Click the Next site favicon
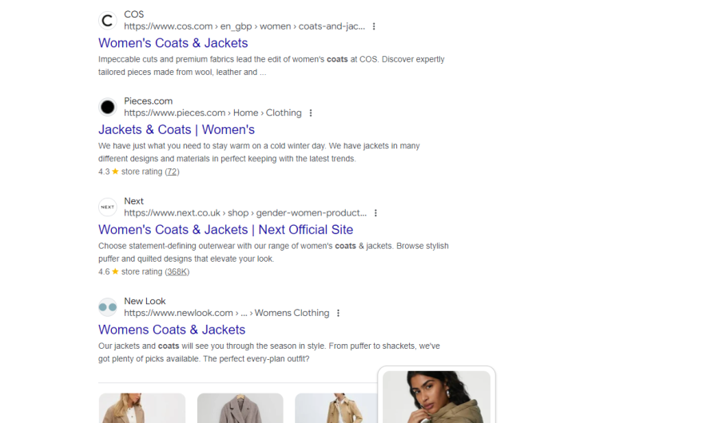 [x=107, y=207]
